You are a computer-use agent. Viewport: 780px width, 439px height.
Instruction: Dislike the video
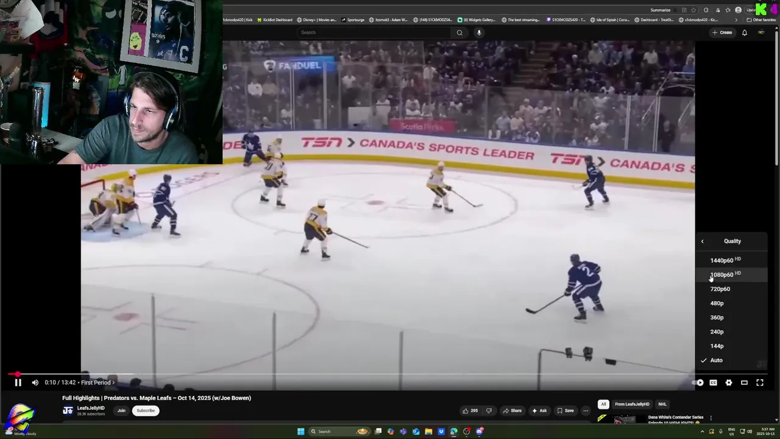point(488,410)
